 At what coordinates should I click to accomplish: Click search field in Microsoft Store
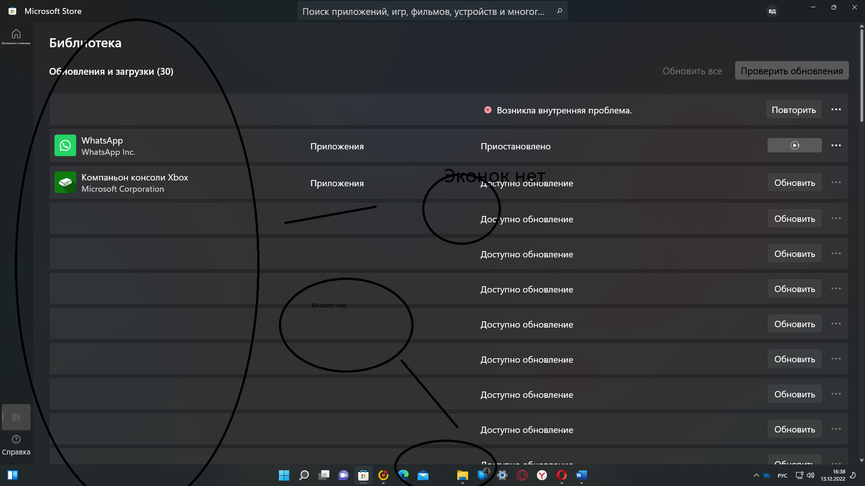(432, 11)
